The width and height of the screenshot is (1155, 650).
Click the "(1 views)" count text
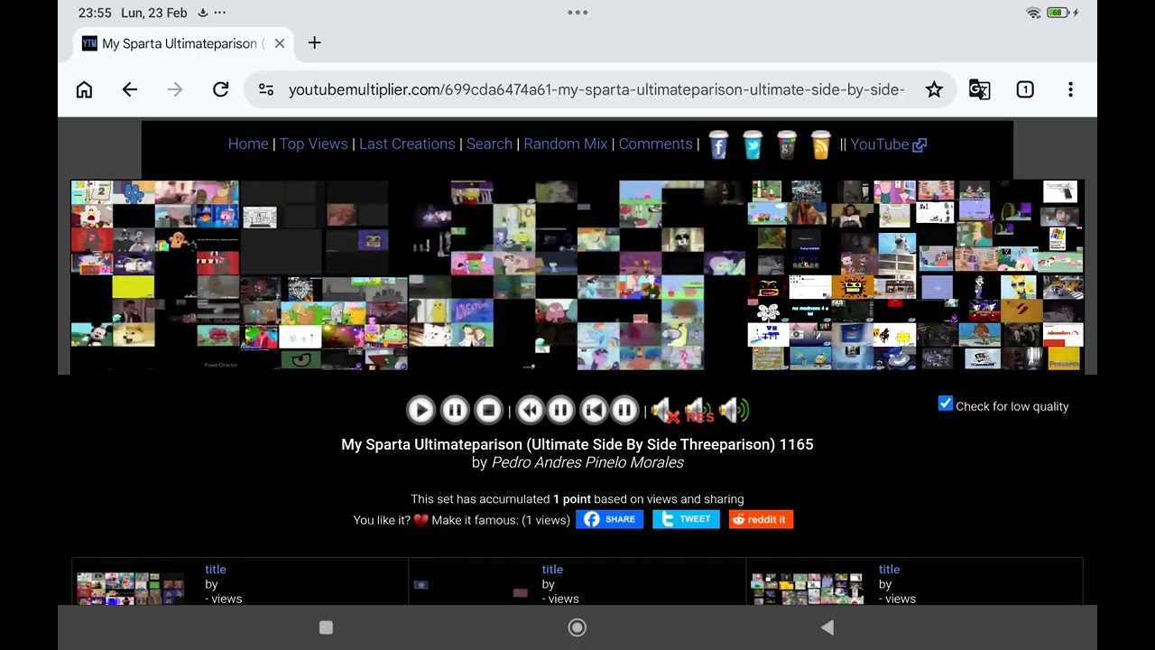546,520
